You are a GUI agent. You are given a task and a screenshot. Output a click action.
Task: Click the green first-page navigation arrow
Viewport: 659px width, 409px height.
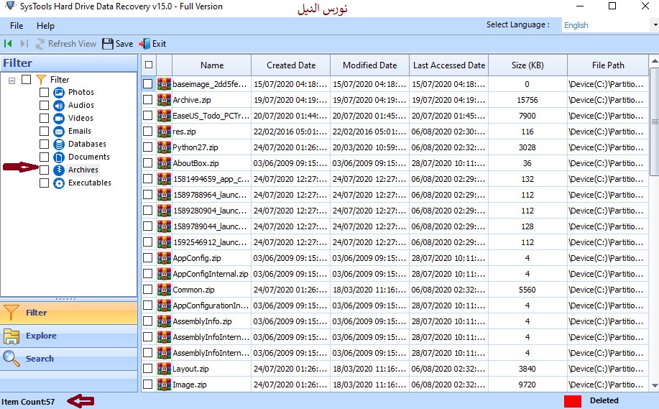8,44
